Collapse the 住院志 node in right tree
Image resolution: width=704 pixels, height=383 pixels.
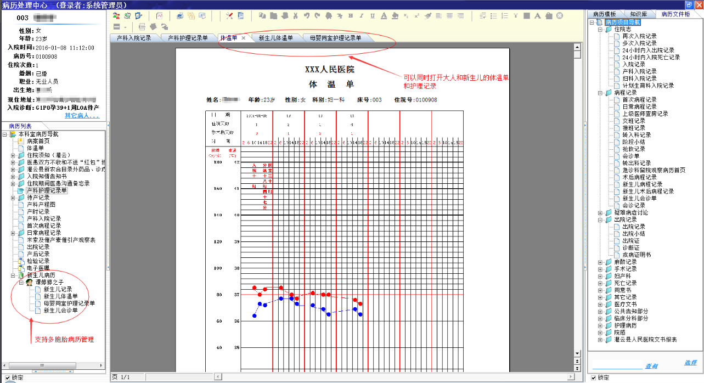coord(601,29)
